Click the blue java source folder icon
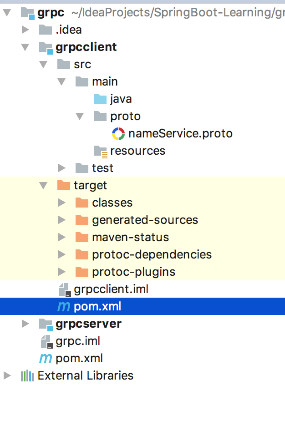 pos(100,99)
